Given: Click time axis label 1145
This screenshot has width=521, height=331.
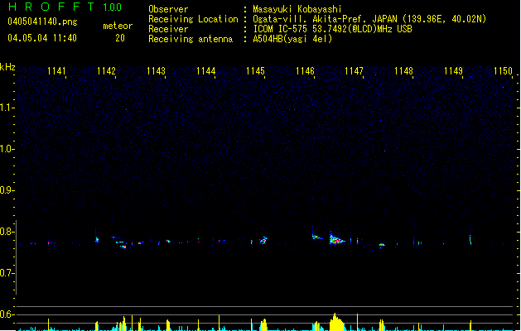Looking at the screenshot, I should 255,71.
